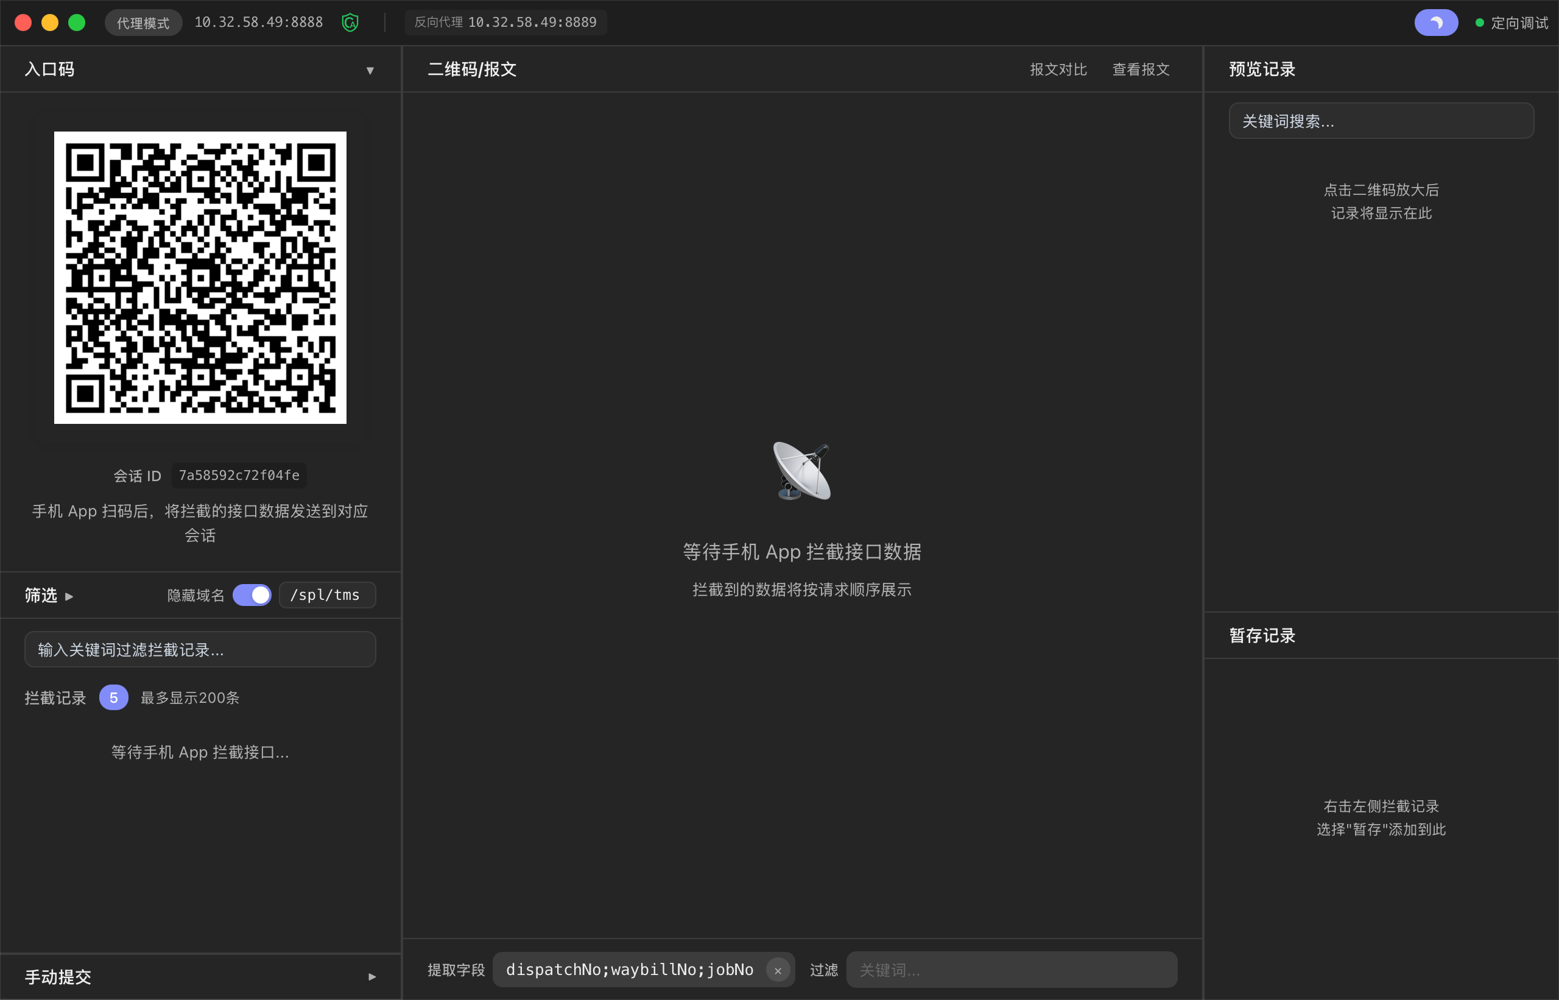The width and height of the screenshot is (1559, 1000).
Task: Click the QR code to enlarge it
Action: (200, 278)
